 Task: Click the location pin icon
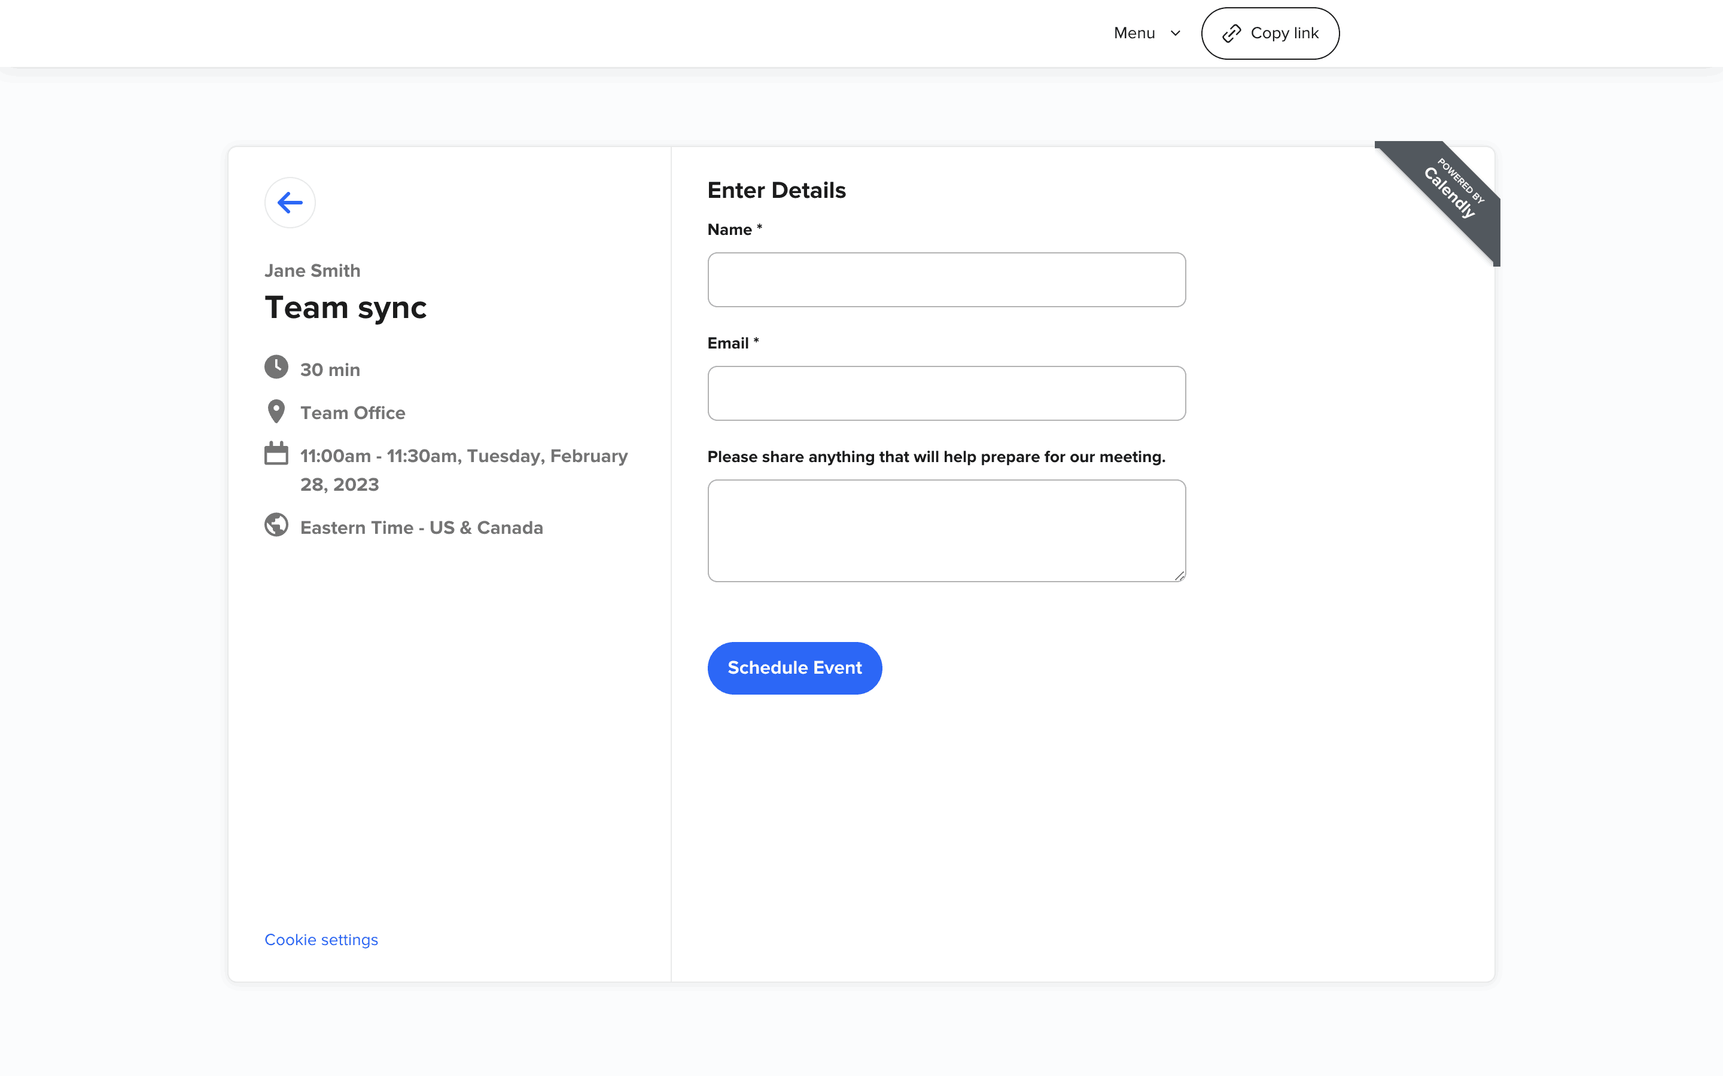click(x=276, y=411)
